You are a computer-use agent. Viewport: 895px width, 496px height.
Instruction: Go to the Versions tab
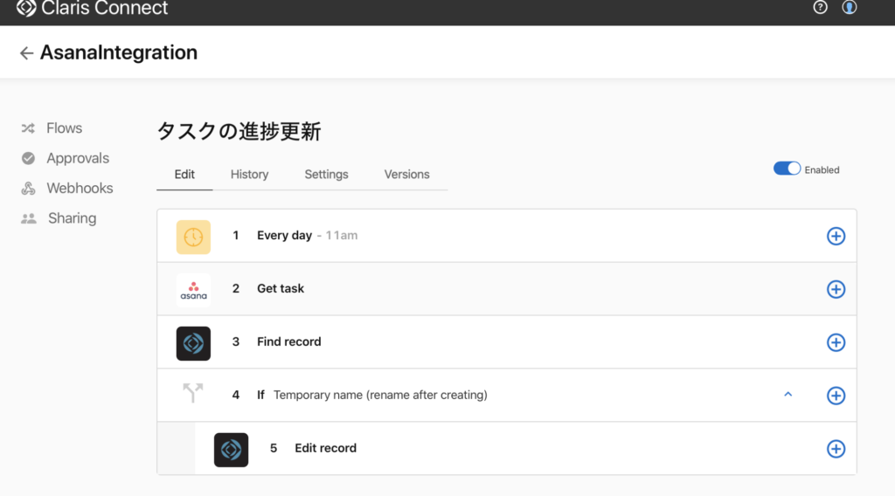coord(406,175)
